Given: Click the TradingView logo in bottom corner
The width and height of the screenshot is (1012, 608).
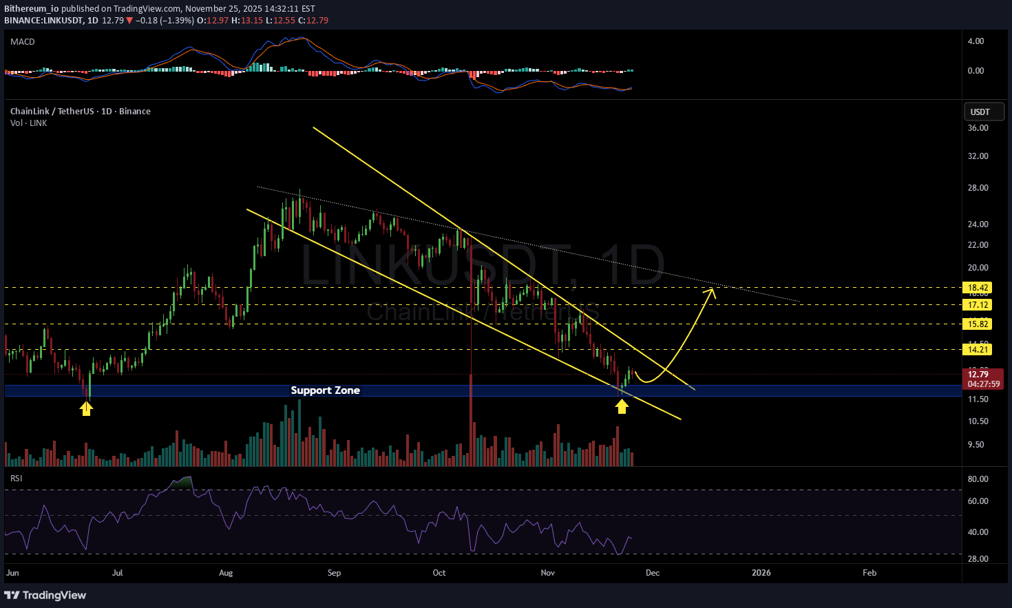Looking at the screenshot, I should (45, 595).
